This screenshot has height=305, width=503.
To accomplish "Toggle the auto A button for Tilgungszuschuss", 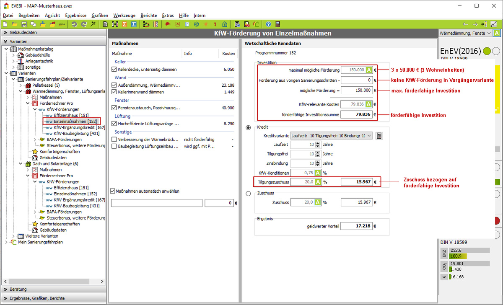I will click(x=318, y=182).
